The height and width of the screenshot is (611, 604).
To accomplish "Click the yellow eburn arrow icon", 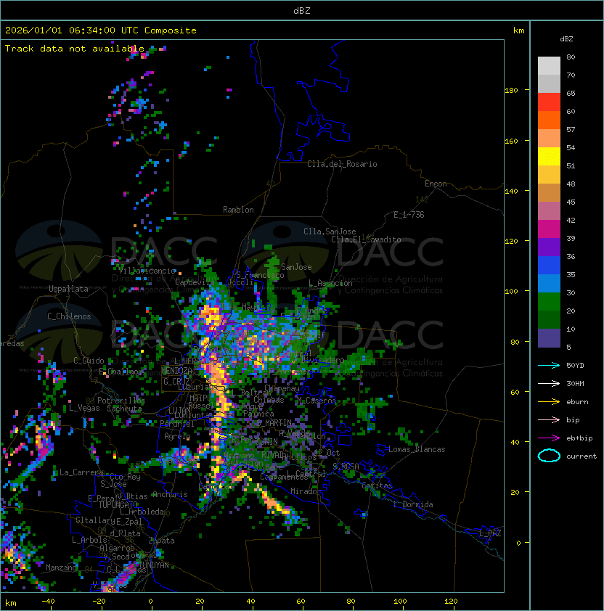I will tap(549, 402).
